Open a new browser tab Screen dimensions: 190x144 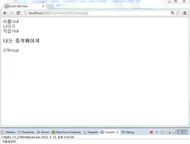51,7
